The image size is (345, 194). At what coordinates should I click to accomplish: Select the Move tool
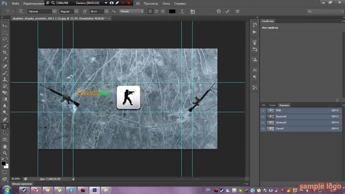click(x=5, y=26)
